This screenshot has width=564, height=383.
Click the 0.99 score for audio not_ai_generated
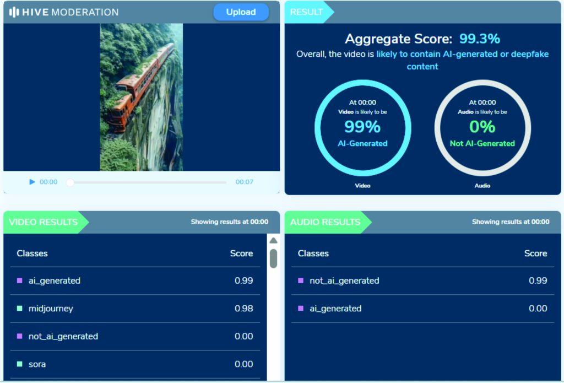(x=538, y=280)
